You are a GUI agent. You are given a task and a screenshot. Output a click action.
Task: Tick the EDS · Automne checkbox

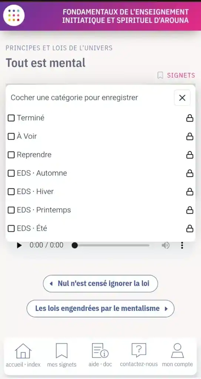coord(11,173)
